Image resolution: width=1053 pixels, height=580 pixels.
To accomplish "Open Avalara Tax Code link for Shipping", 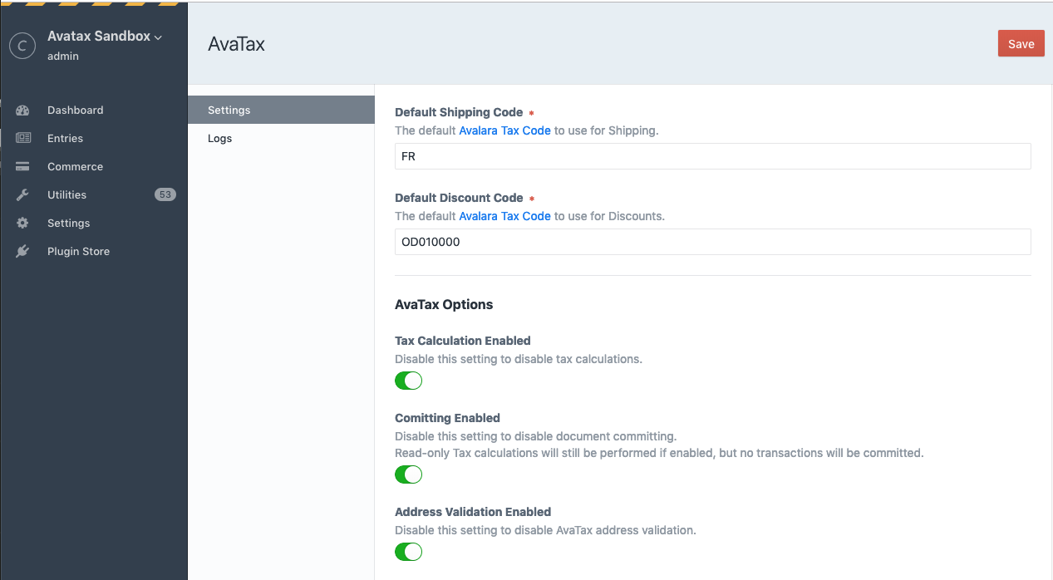I will 504,130.
